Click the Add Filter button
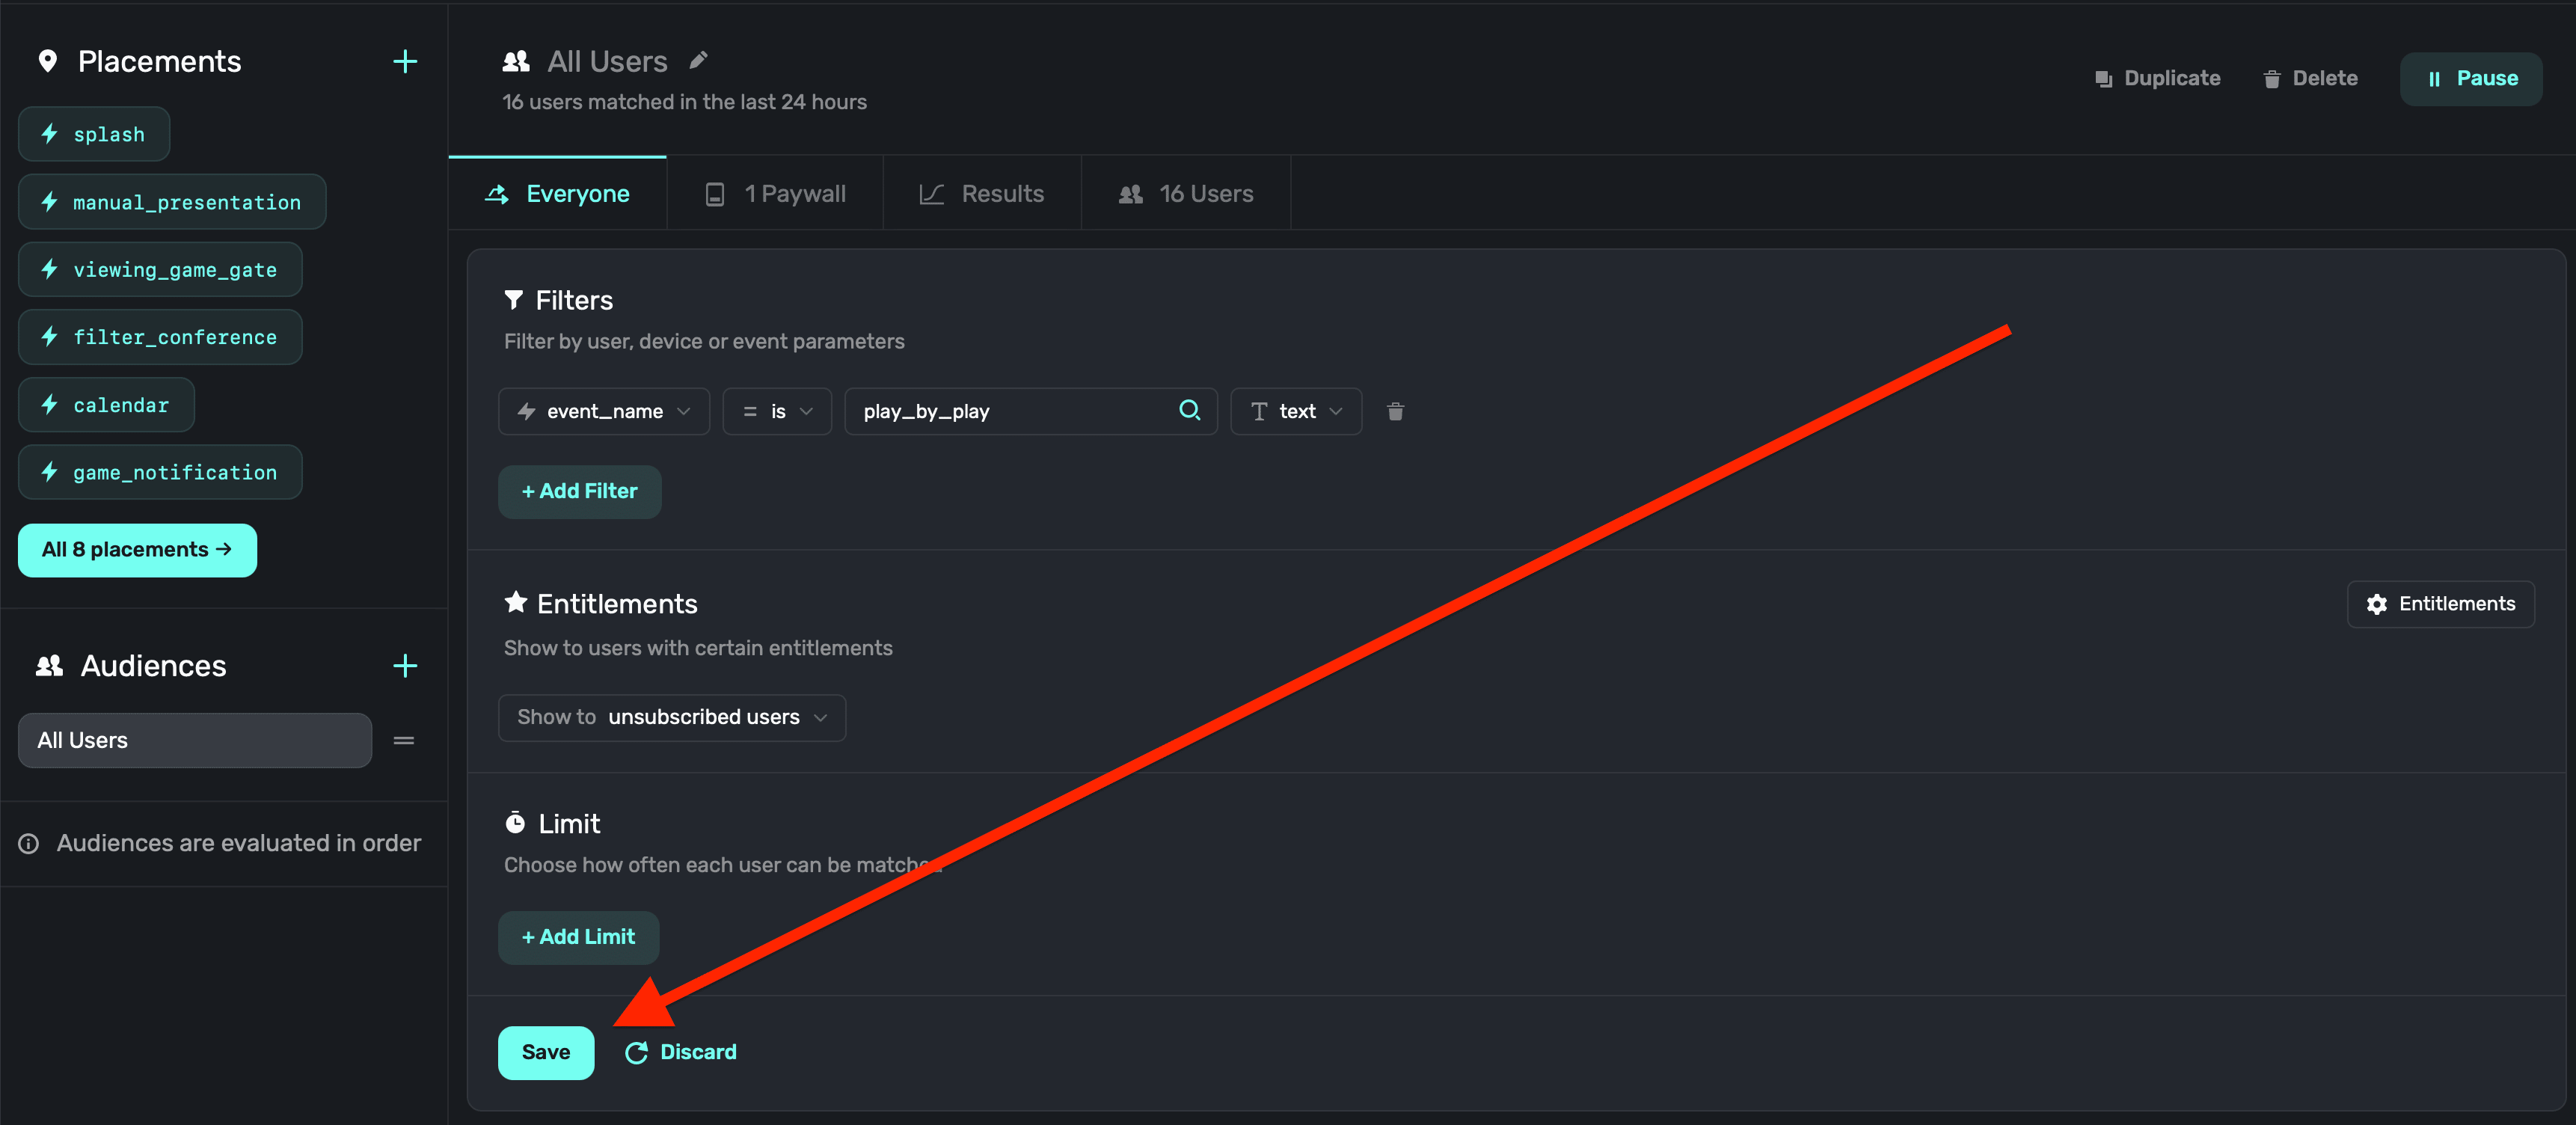The width and height of the screenshot is (2576, 1125). [x=579, y=492]
